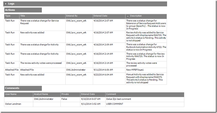This screenshot has height=113, width=217.
Task: Select the 4/16/2014 2:09 AM date cell
Action: pos(109,47)
